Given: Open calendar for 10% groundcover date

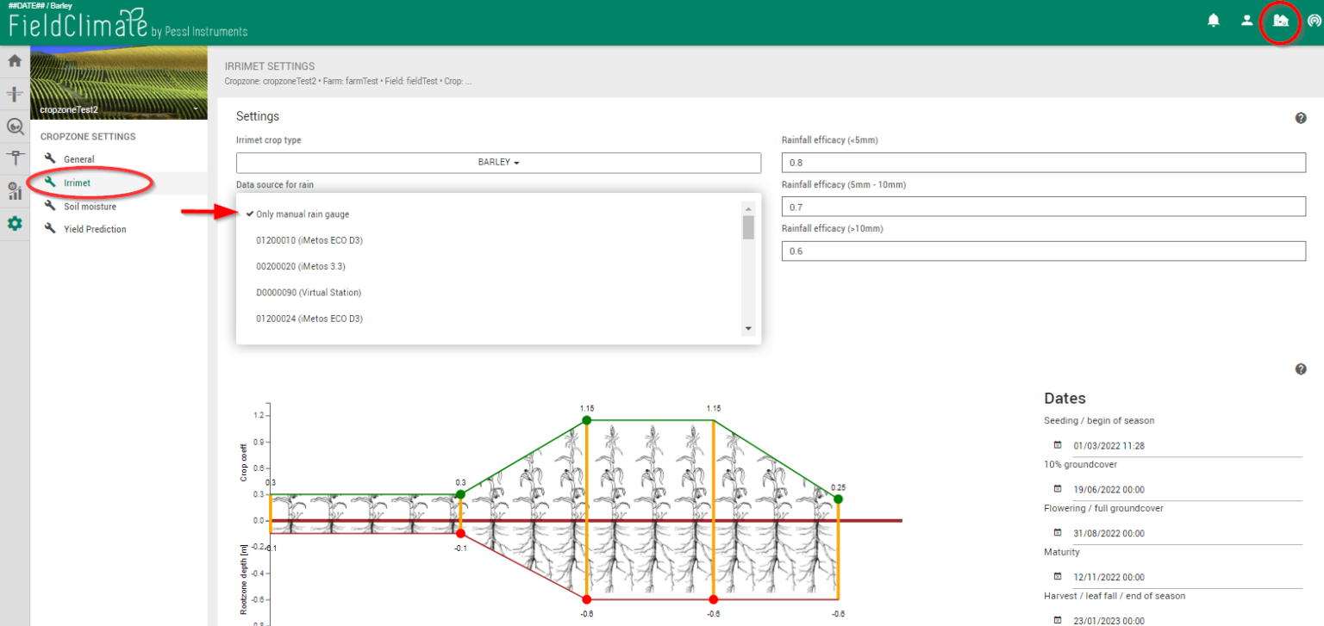Looking at the screenshot, I should pyautogui.click(x=1058, y=489).
